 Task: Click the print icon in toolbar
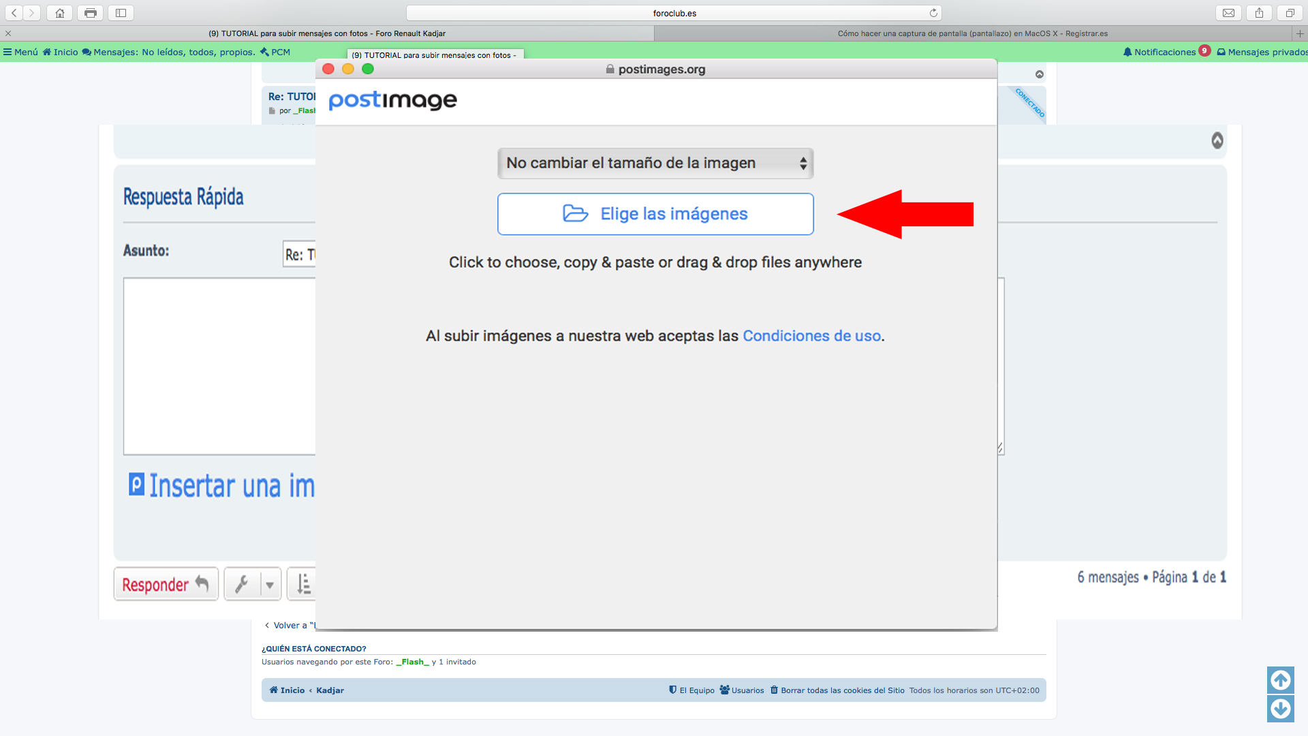90,13
